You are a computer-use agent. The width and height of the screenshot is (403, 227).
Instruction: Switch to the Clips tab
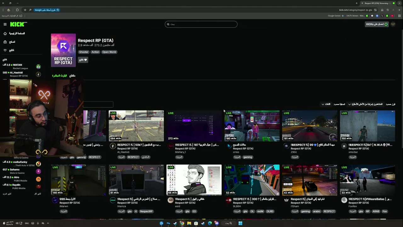pos(72,76)
